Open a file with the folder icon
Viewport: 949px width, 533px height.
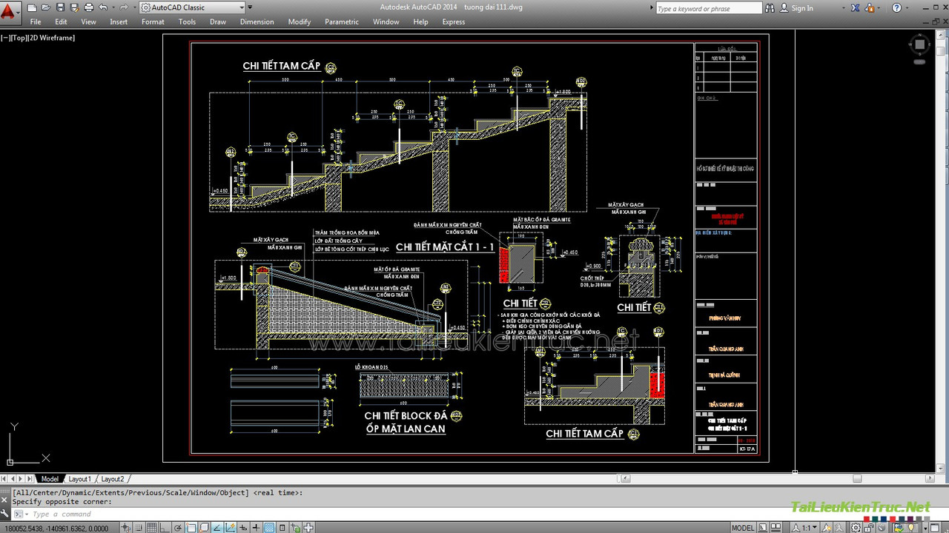[x=45, y=7]
